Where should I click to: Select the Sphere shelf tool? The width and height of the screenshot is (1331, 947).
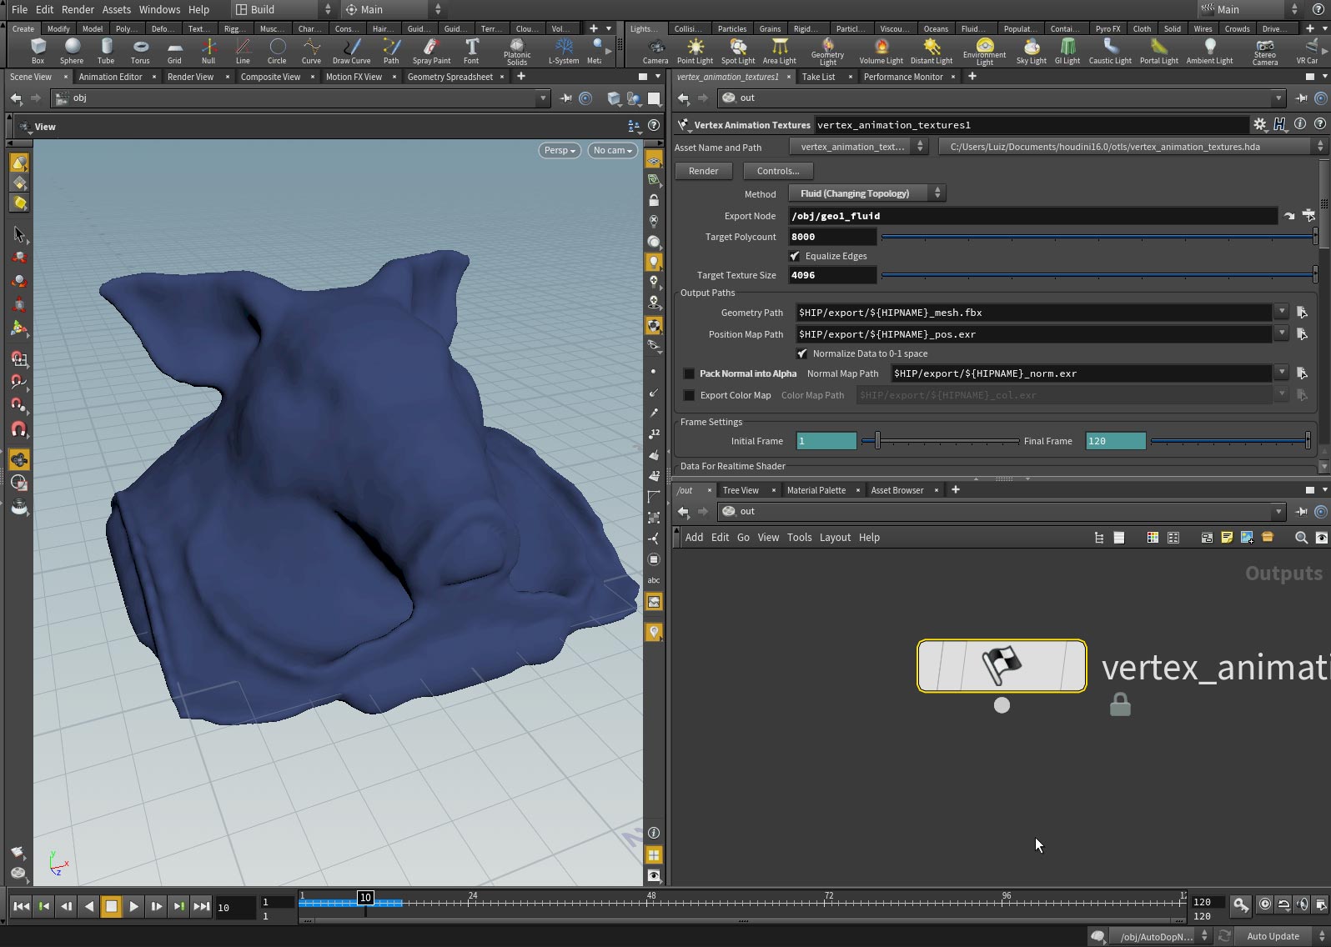pos(72,51)
